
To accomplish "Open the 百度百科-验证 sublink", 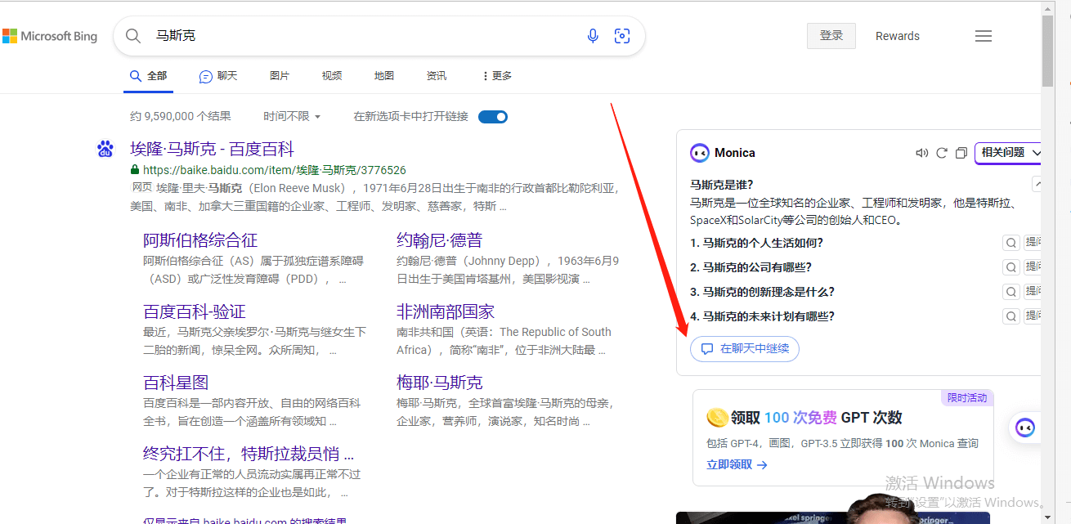I will pyautogui.click(x=195, y=311).
